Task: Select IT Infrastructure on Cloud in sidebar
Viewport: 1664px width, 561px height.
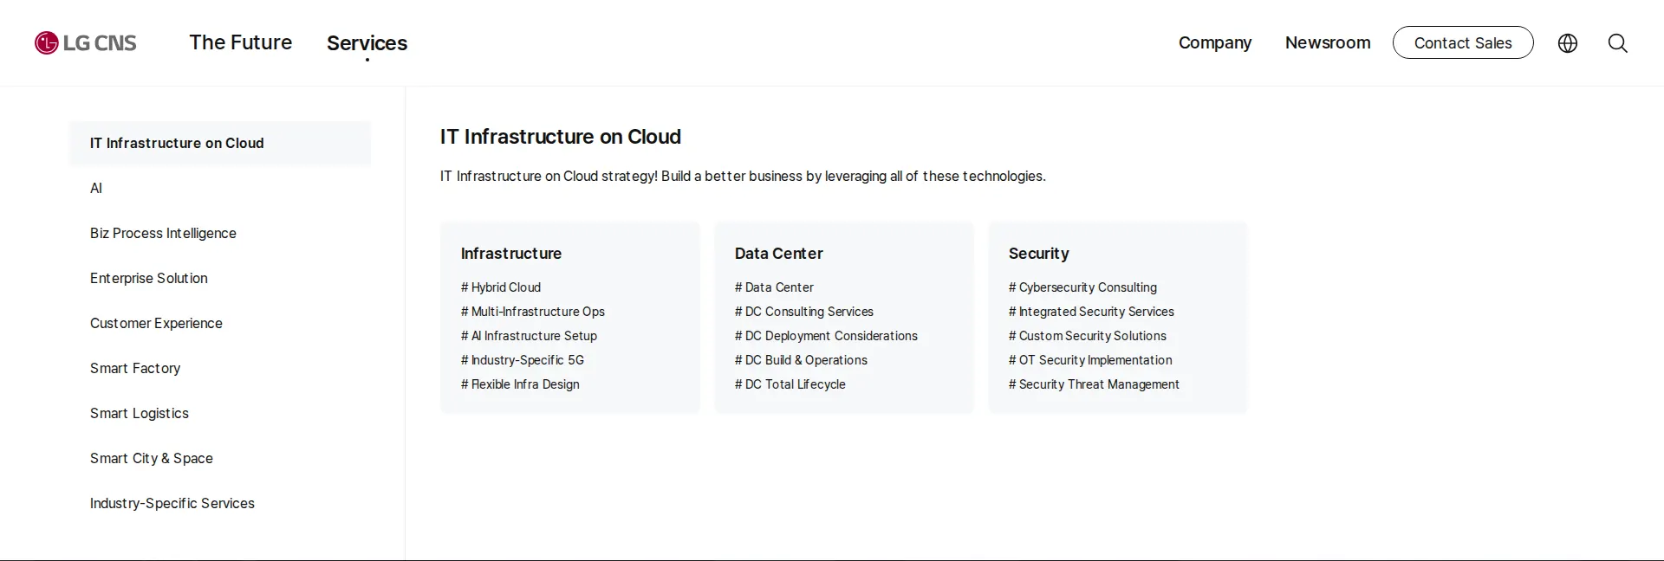Action: [x=220, y=143]
